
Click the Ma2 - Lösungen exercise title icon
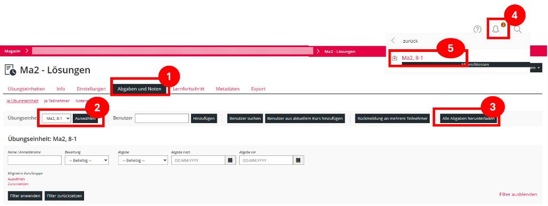pos(10,70)
